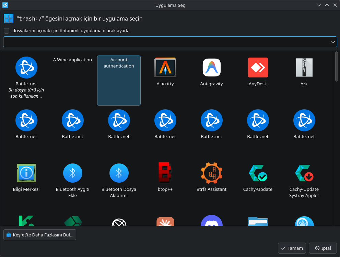Expand the application command dropdown arrow
The width and height of the screenshot is (340, 257).
point(333,42)
